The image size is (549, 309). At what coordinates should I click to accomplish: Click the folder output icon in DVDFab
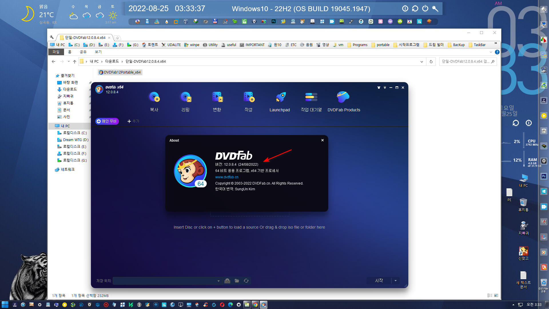click(x=237, y=281)
